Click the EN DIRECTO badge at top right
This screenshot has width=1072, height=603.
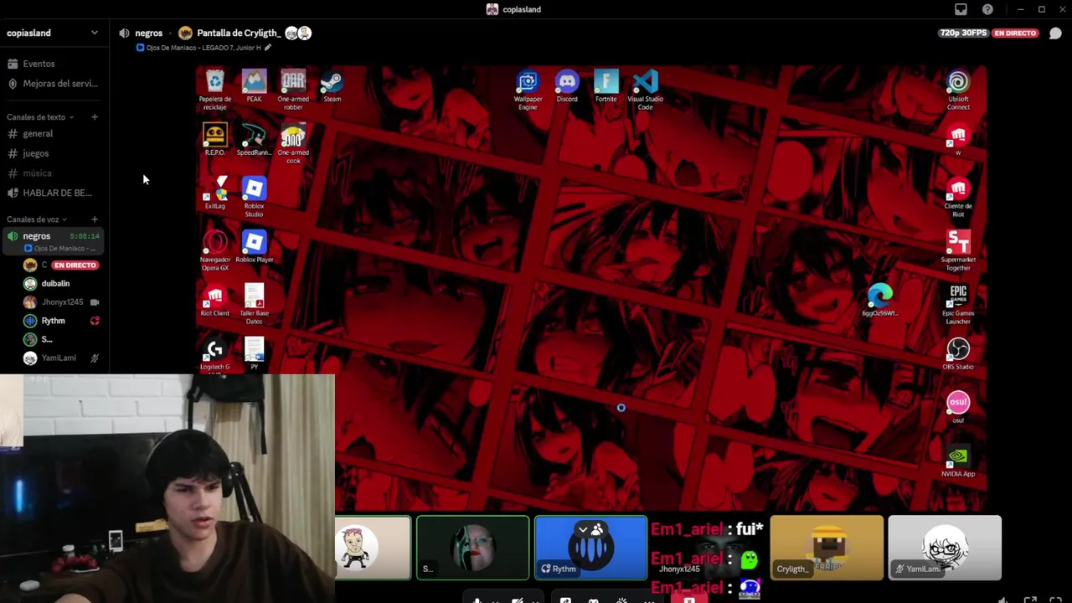[x=1015, y=33]
